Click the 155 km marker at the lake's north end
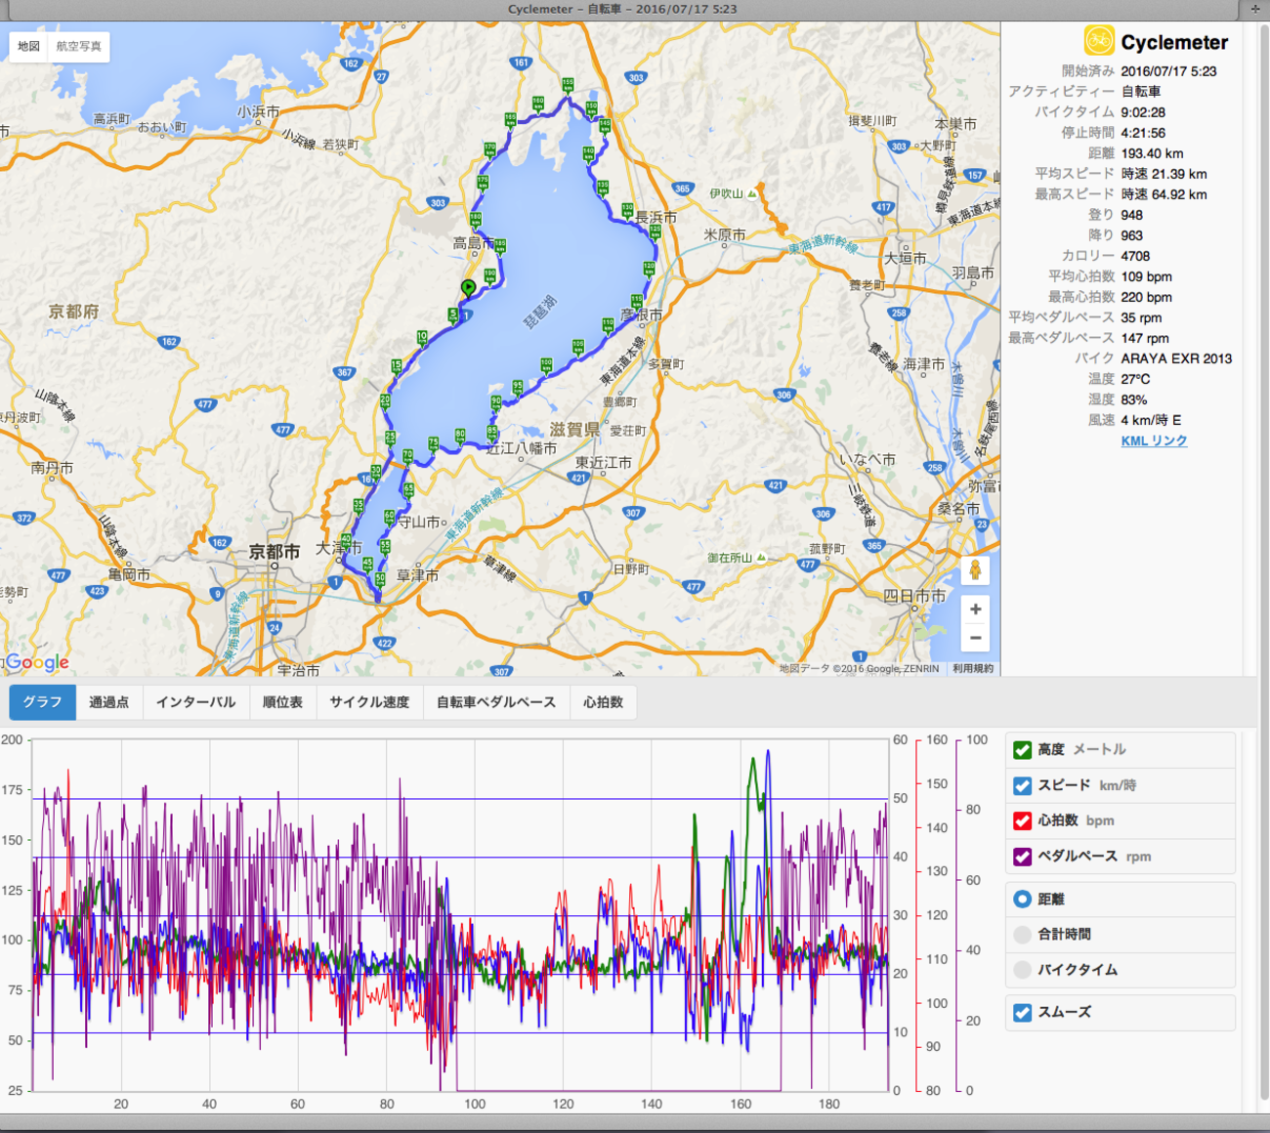The height and width of the screenshot is (1133, 1270). tap(568, 85)
